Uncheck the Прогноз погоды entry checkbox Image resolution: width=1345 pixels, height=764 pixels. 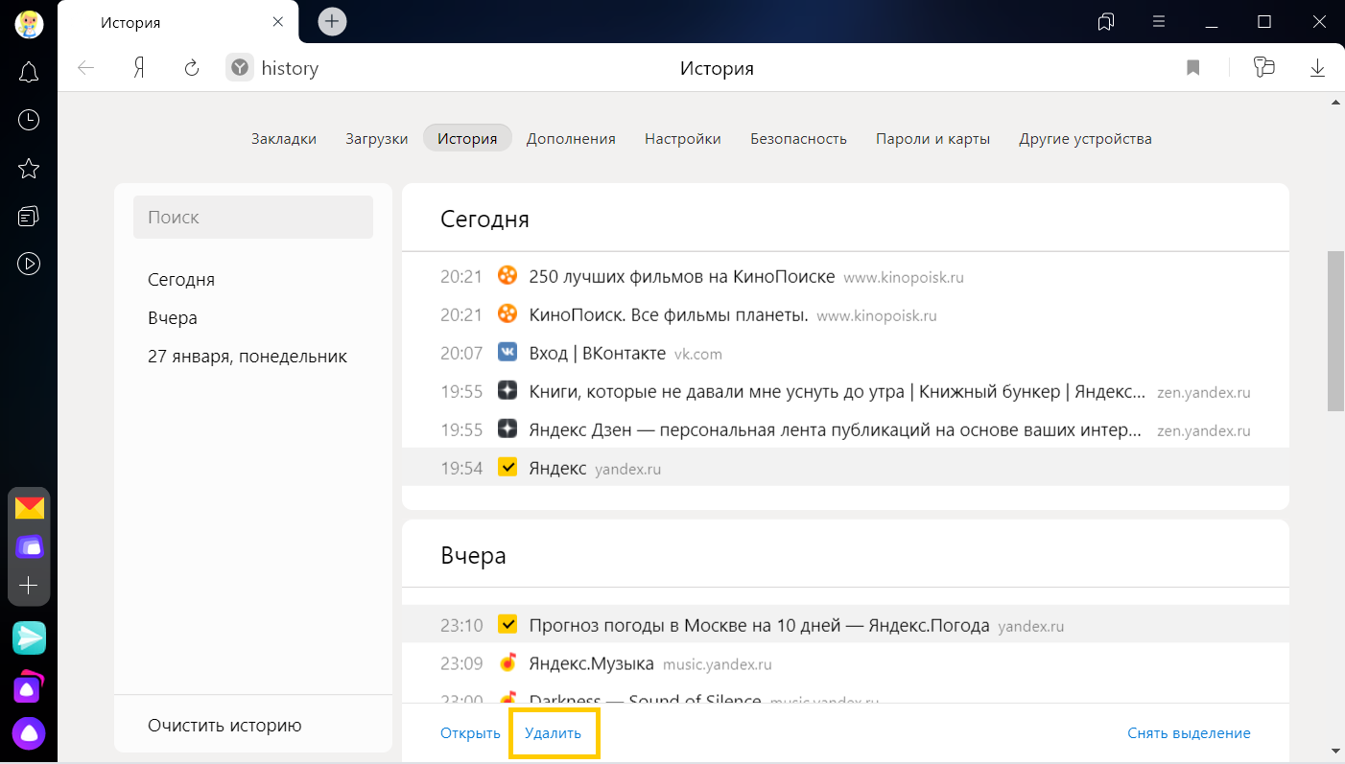[x=507, y=625]
